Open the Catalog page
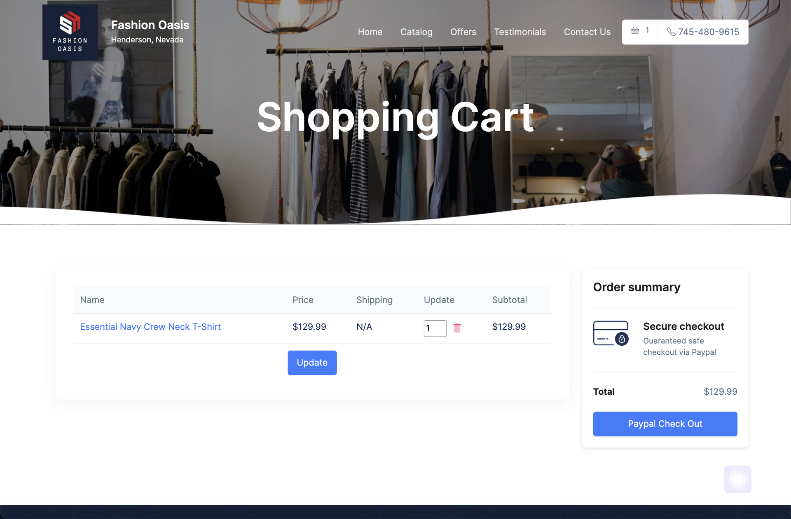The width and height of the screenshot is (791, 519). tap(416, 32)
